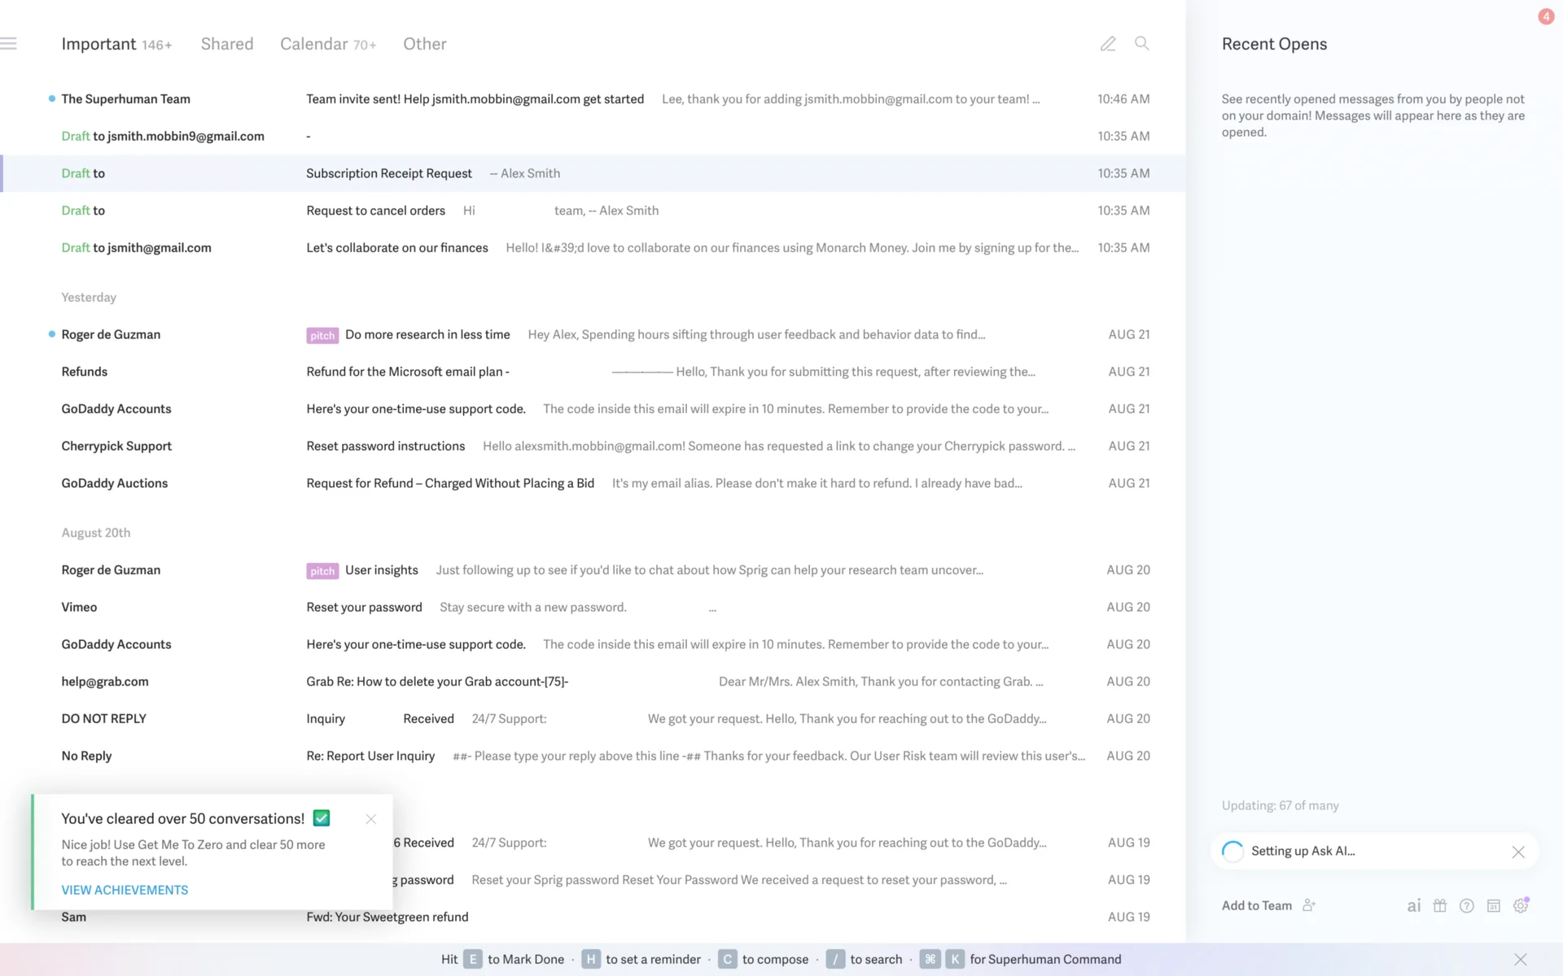Open settings gear icon

[1521, 906]
